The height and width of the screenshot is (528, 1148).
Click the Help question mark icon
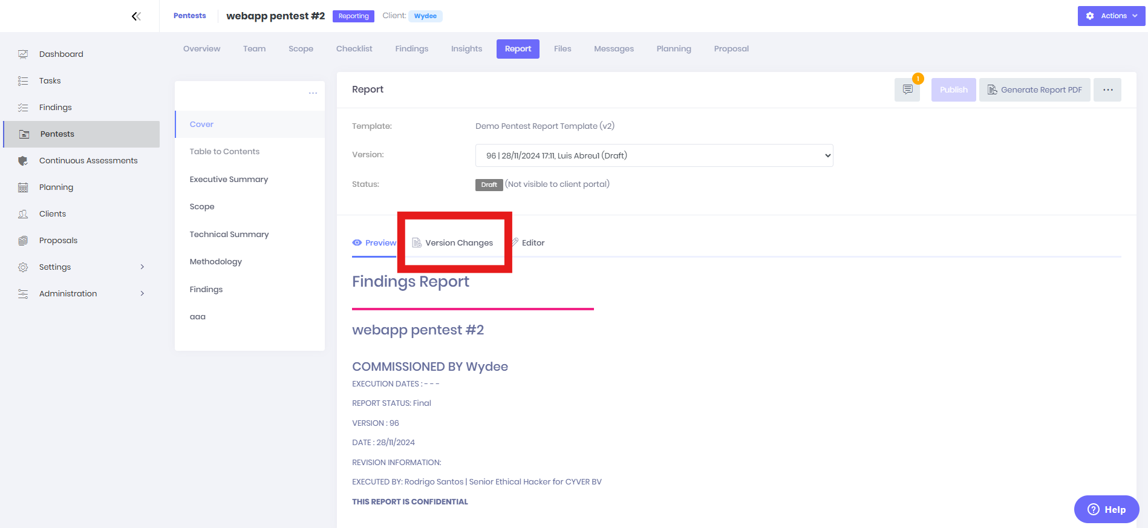click(1094, 509)
